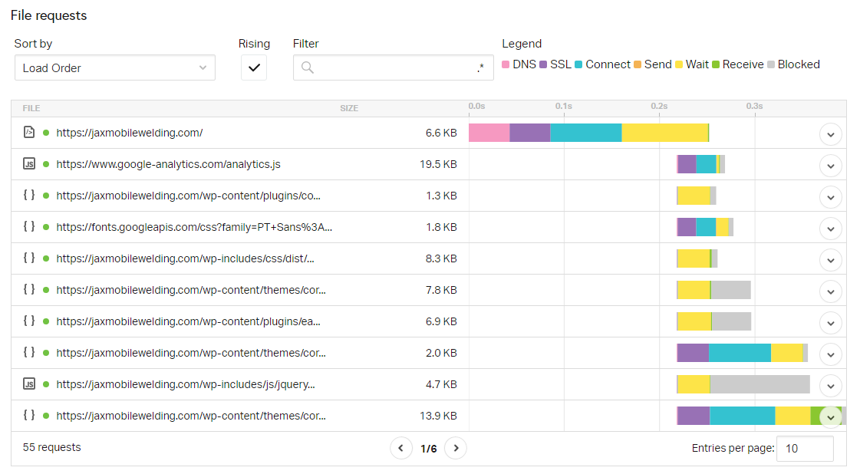Toggle the regex .* filter option
The width and height of the screenshot is (860, 474).
pos(480,68)
